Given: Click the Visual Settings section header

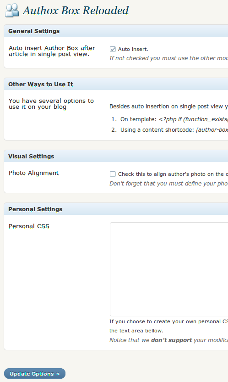Looking at the screenshot, I should 116,157.
